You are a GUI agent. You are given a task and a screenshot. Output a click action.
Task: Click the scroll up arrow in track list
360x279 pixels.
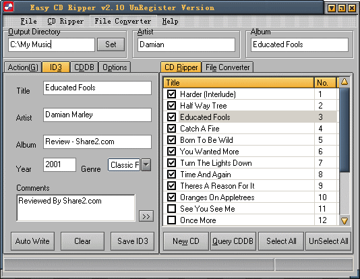click(x=344, y=82)
